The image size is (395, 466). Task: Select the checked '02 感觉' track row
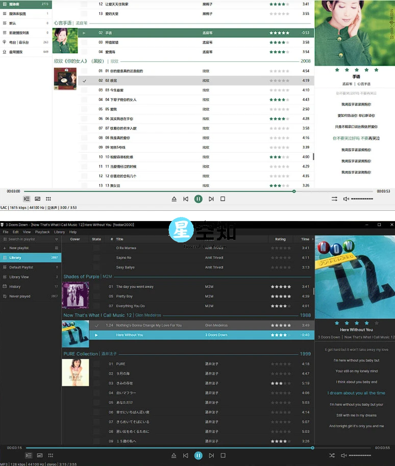(x=196, y=81)
